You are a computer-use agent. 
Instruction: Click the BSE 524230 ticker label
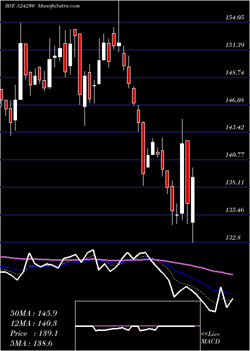pyautogui.click(x=20, y=6)
